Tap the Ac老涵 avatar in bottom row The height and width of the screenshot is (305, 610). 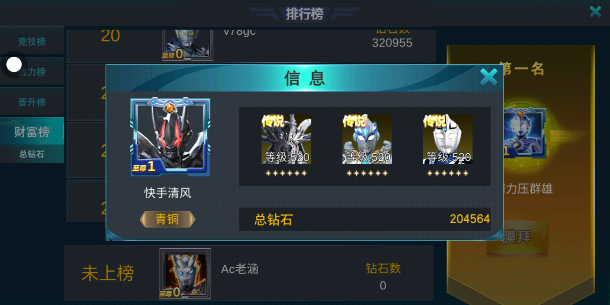[x=185, y=274]
